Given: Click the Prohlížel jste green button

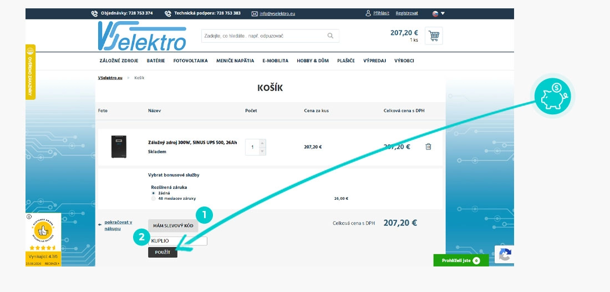Looking at the screenshot, I should click(461, 260).
